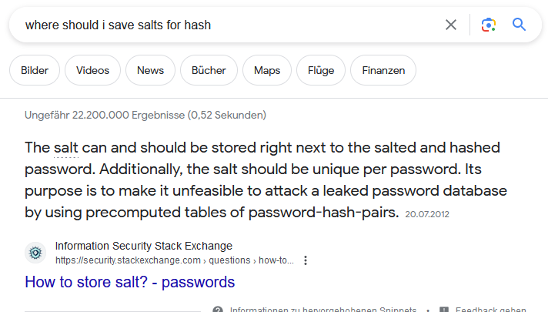Screen dimensions: 548x312
Task: Show Bücher results
Action: [x=209, y=70]
